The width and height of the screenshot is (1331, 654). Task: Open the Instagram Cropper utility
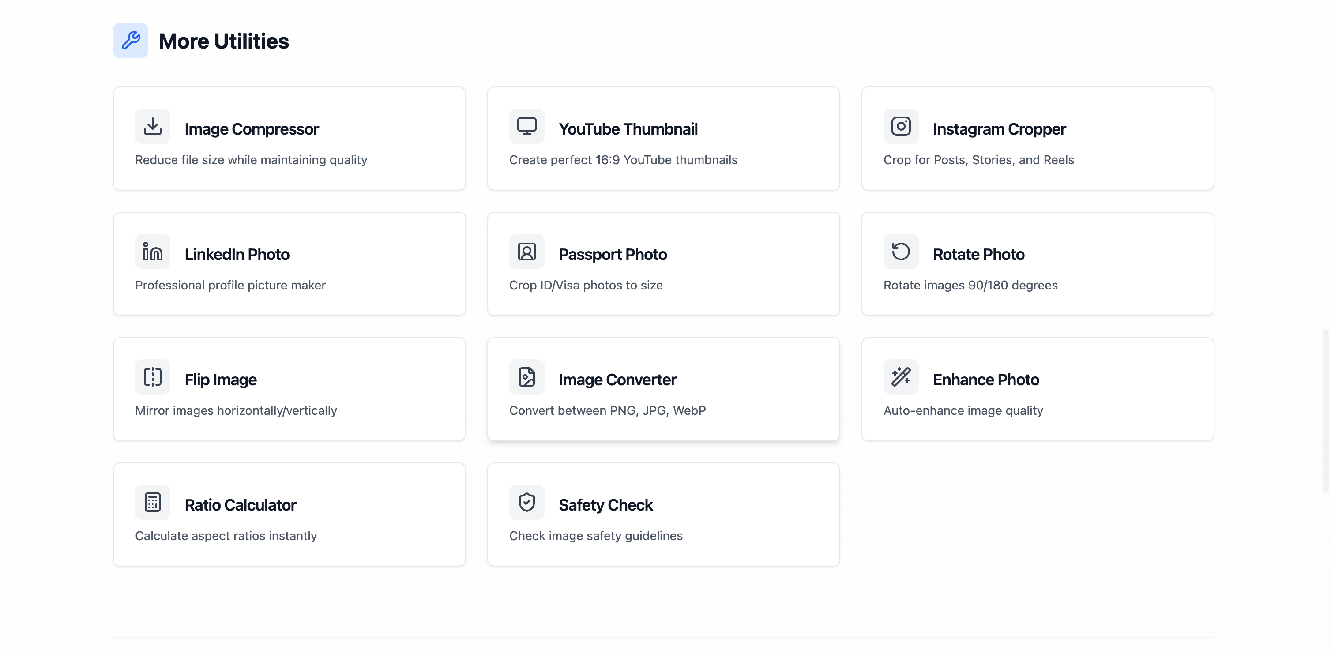point(1038,139)
